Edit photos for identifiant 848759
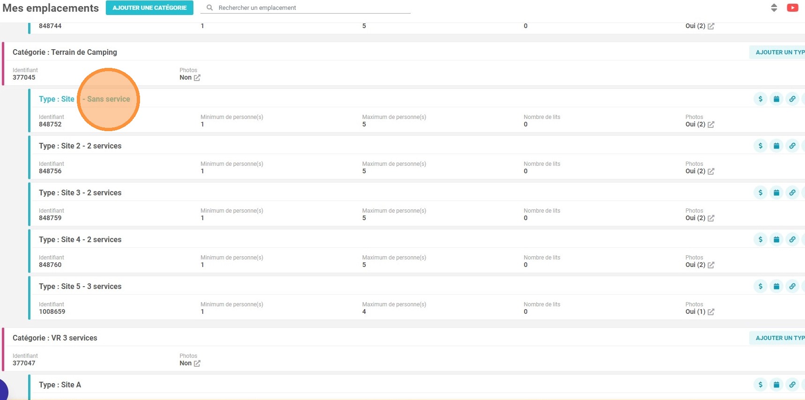805x400 pixels. (711, 218)
